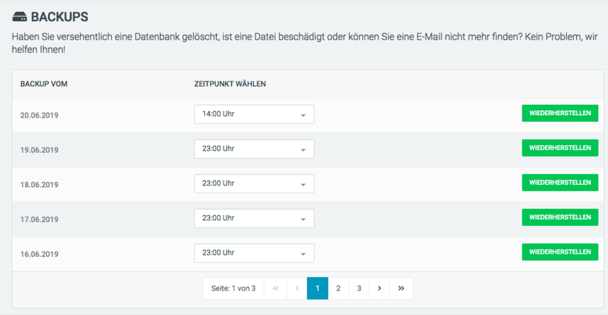
Task: Click the BACKUPS heading text
Action: [60, 17]
